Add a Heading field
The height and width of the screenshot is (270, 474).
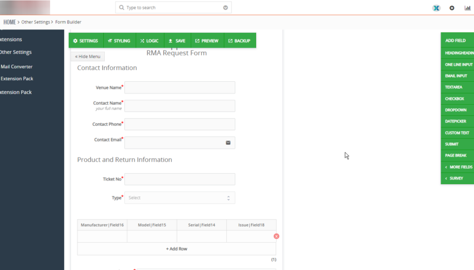click(x=457, y=53)
